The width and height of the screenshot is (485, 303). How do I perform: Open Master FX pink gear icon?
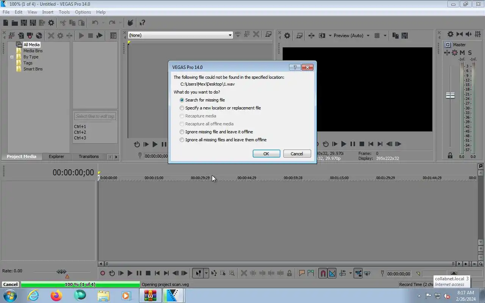pyautogui.click(x=455, y=53)
